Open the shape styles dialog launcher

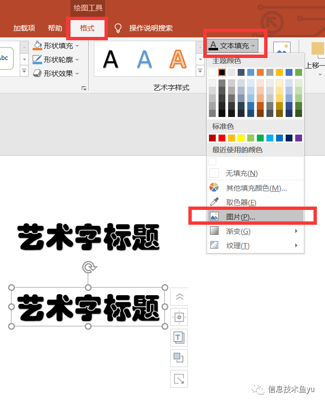click(x=84, y=88)
